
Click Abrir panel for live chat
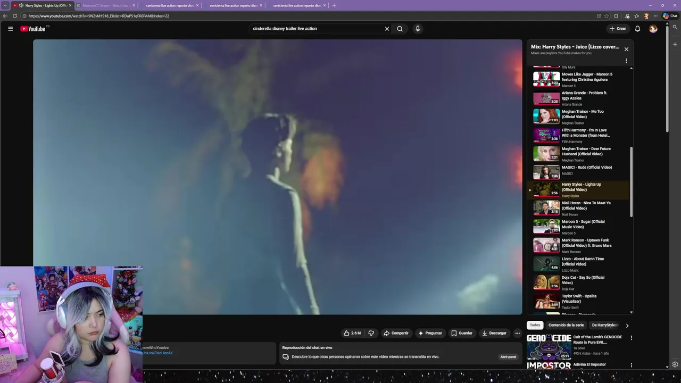pyautogui.click(x=508, y=357)
